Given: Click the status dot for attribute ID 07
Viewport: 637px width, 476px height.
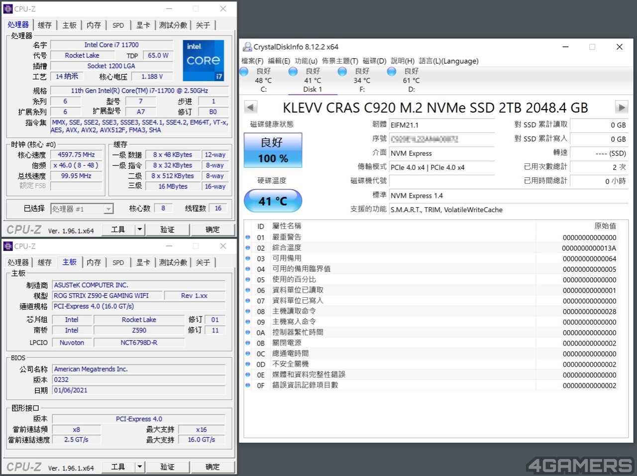Looking at the screenshot, I should coord(248,301).
